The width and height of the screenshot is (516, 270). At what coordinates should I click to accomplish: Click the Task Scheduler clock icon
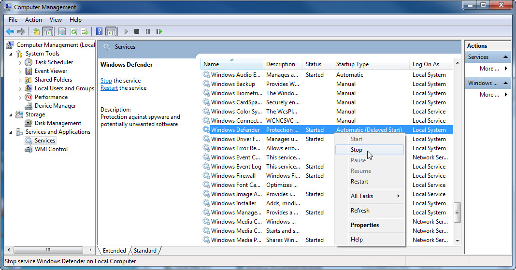coord(29,62)
